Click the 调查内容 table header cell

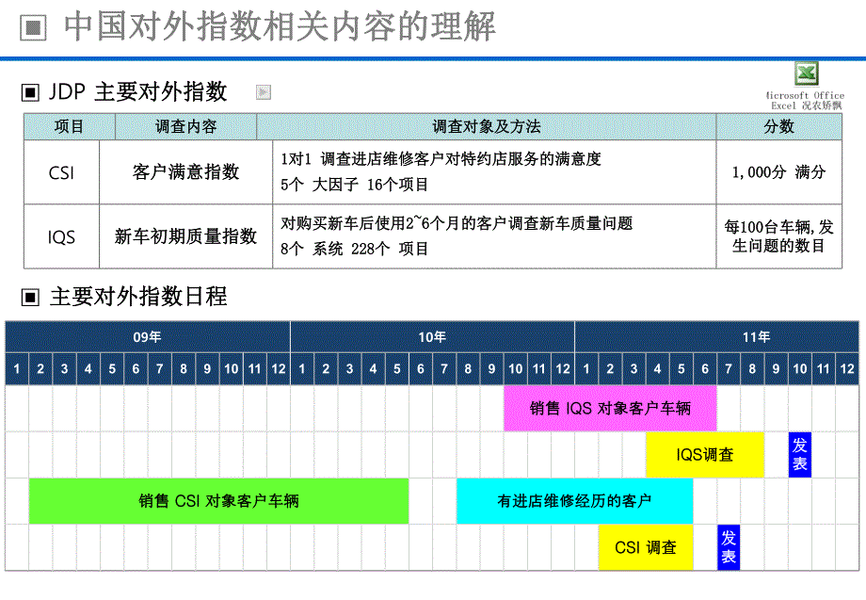(184, 126)
